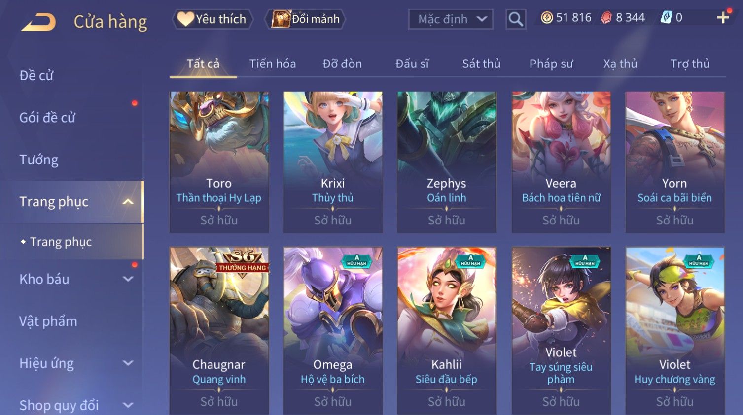The image size is (743, 415).
Task: Open Yêu thích heart favorites
Action: click(212, 19)
